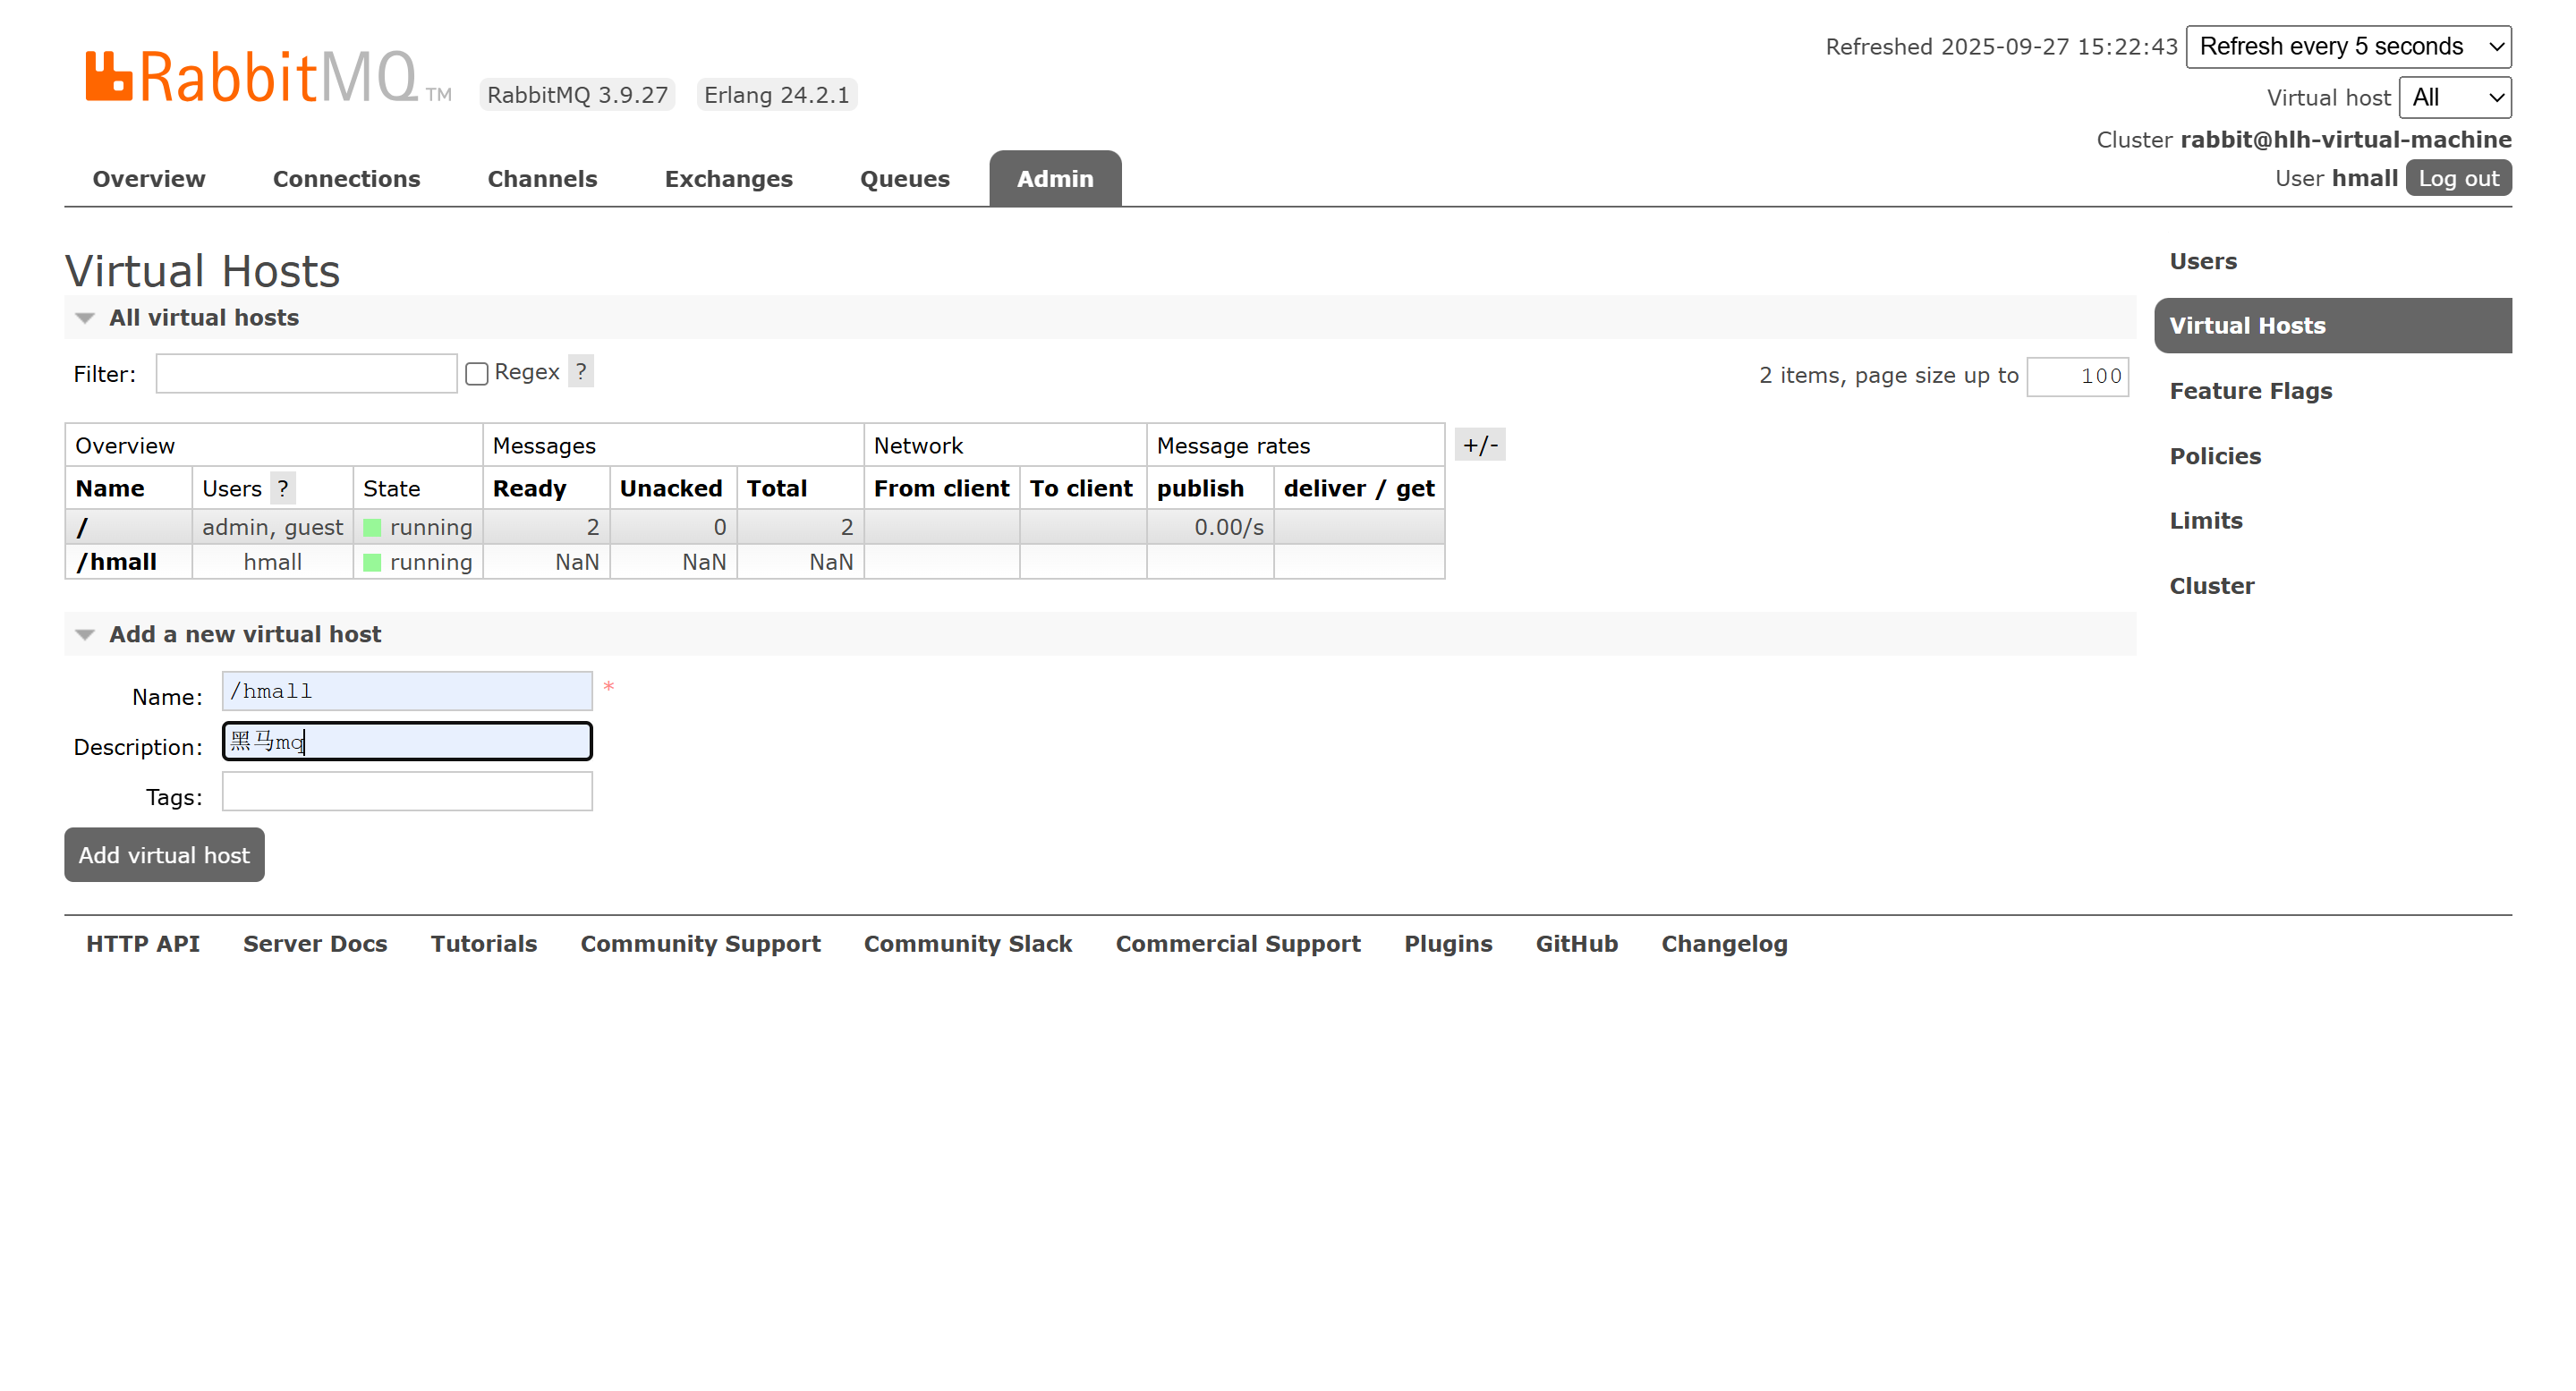Sort by deliver / get column header
Screen dimensions: 2576x1391
pos(1358,488)
